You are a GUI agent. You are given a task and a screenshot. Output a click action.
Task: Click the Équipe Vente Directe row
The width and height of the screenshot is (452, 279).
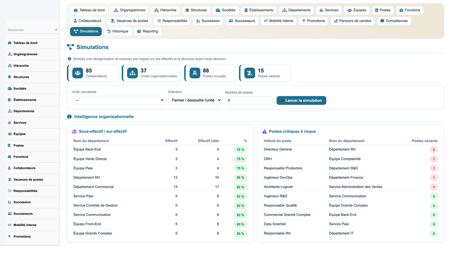pos(160,159)
